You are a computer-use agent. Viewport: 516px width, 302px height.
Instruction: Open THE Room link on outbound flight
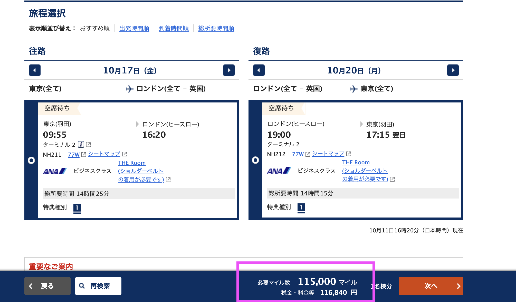click(132, 163)
